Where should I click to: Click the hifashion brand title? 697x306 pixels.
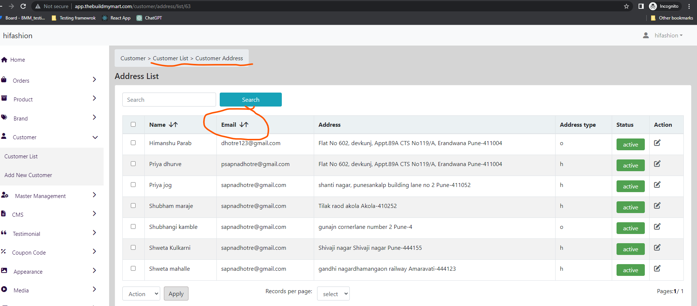click(x=18, y=35)
